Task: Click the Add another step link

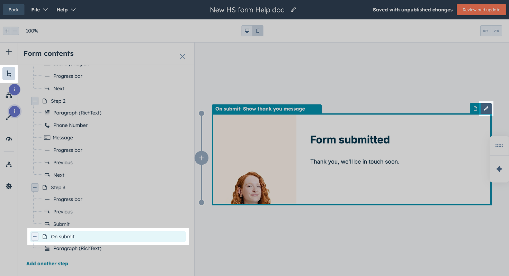Action: (47, 263)
